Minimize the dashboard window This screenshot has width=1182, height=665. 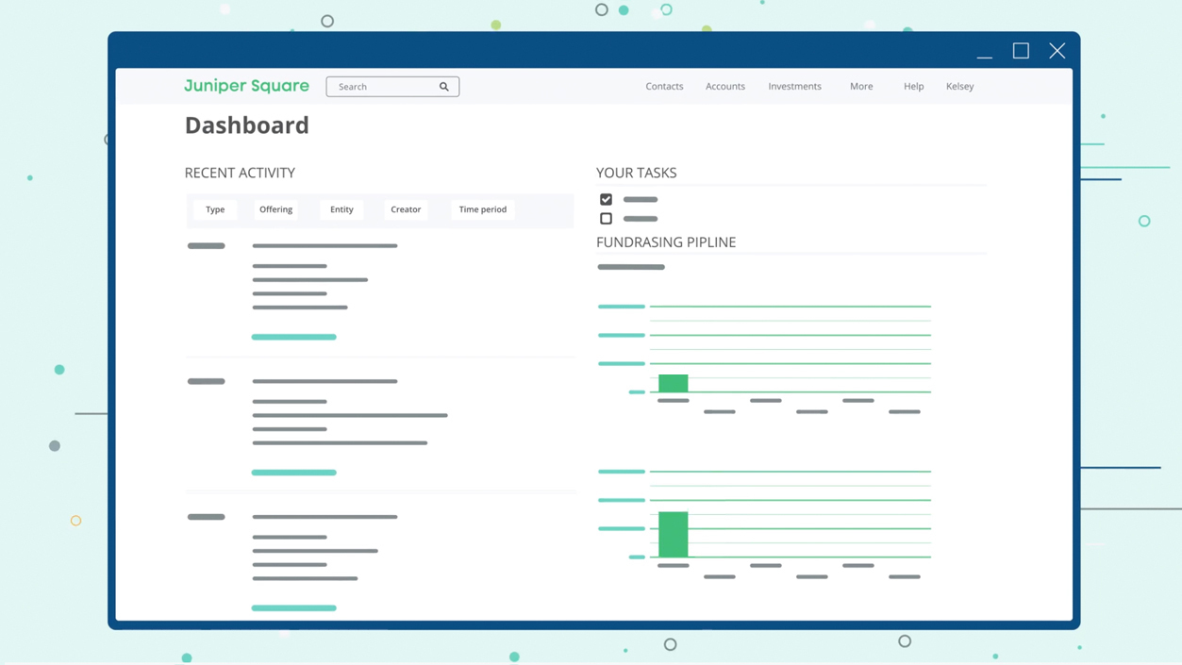click(x=984, y=52)
